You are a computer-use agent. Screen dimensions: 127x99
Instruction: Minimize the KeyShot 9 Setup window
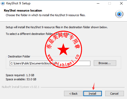98,3
